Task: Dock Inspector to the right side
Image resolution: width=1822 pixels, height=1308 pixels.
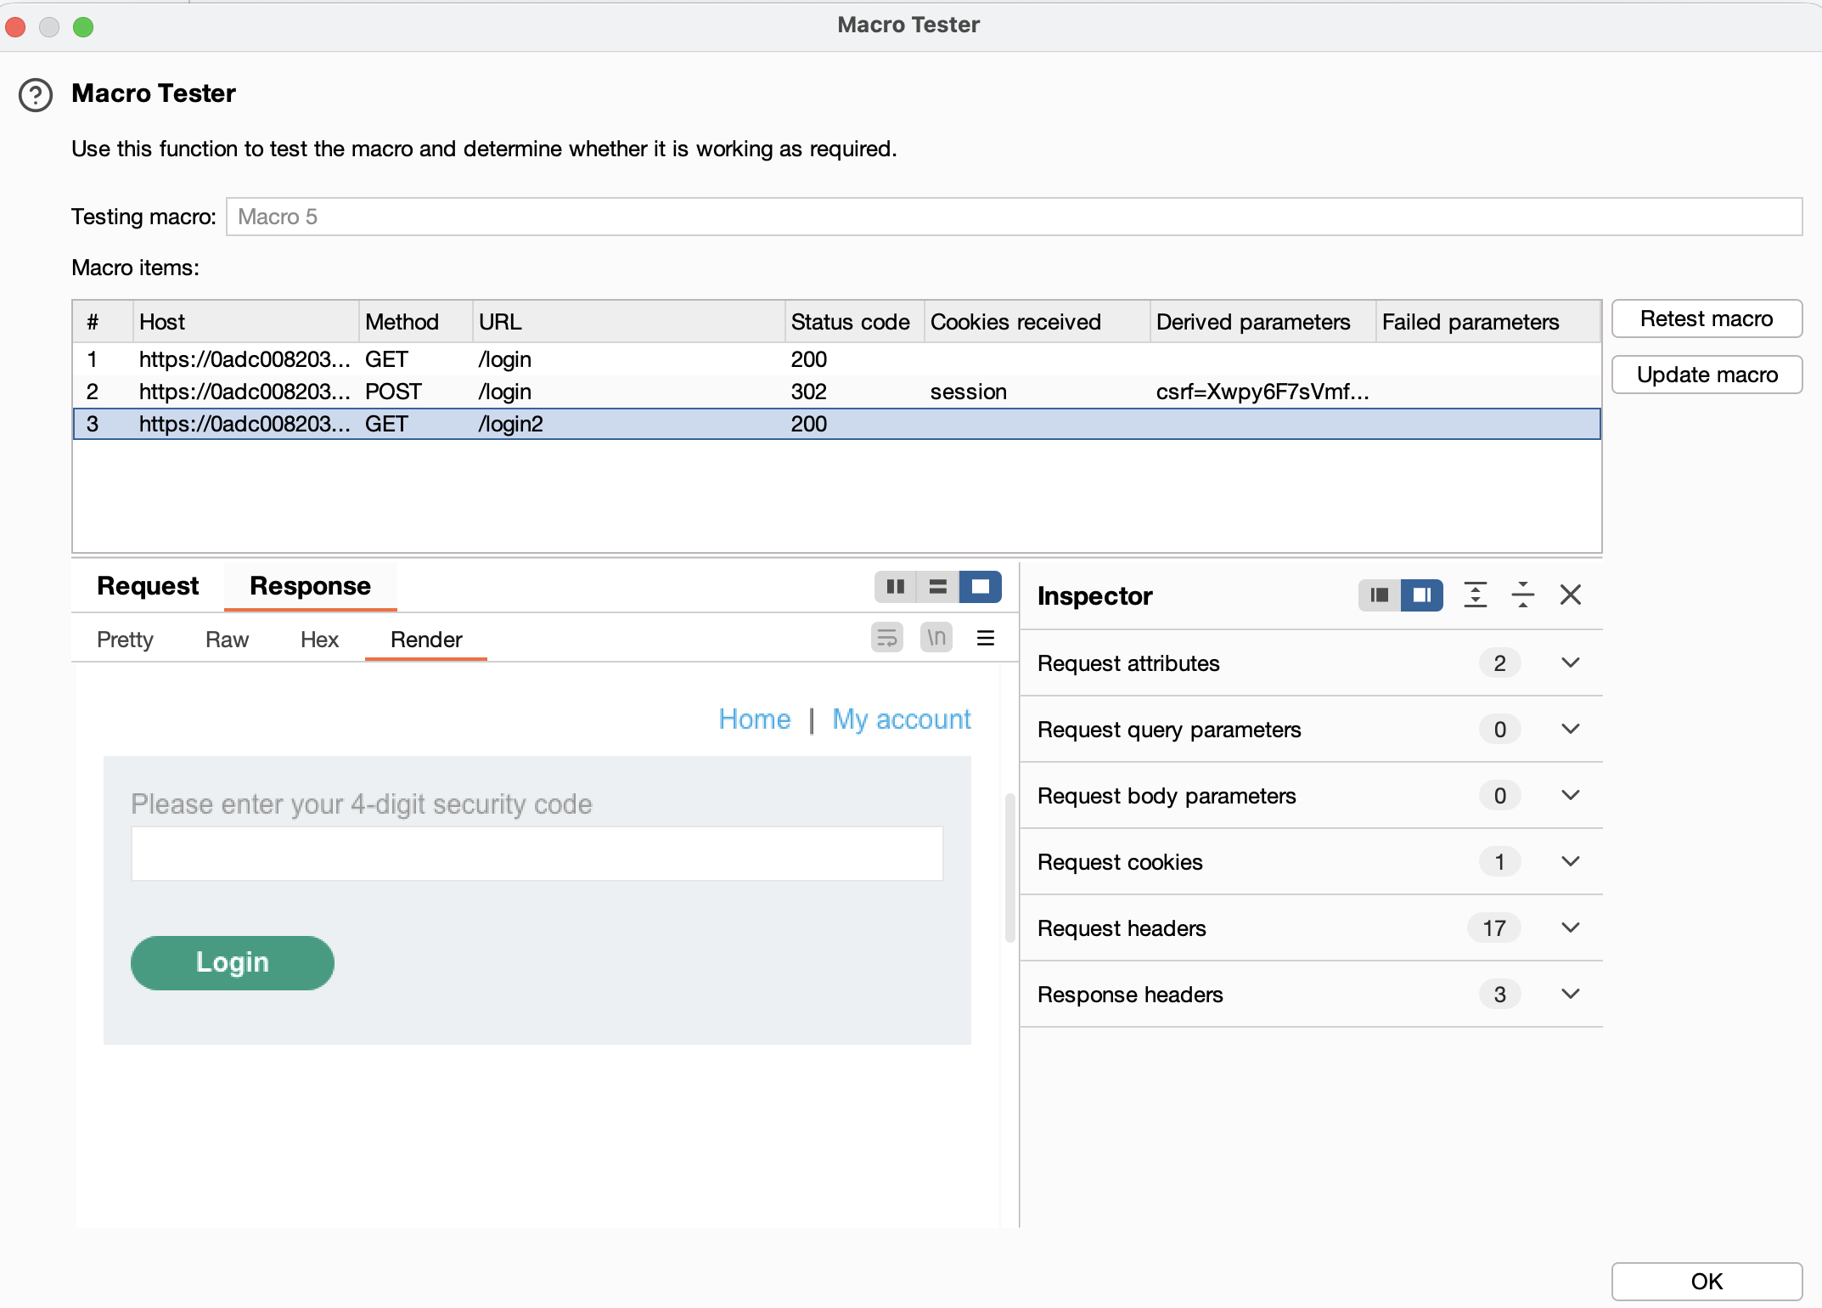Action: (x=1421, y=595)
